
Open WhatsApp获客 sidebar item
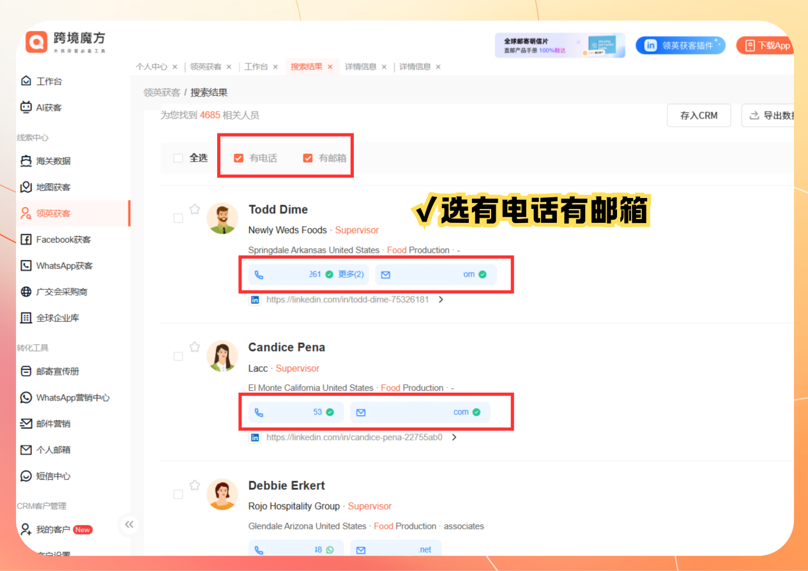point(64,266)
